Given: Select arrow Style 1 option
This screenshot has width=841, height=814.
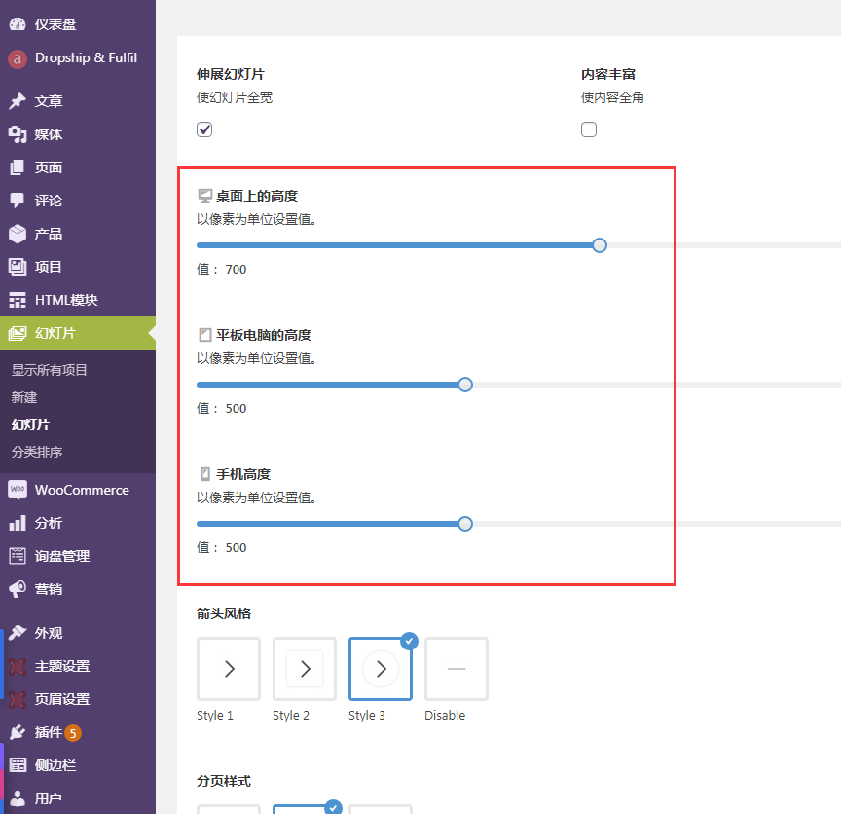Looking at the screenshot, I should click(229, 669).
